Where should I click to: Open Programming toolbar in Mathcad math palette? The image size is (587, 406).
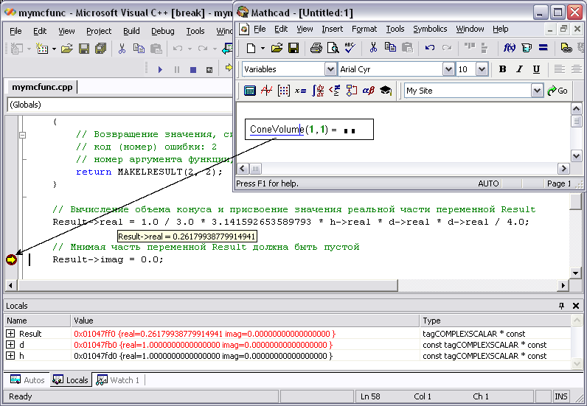351,91
